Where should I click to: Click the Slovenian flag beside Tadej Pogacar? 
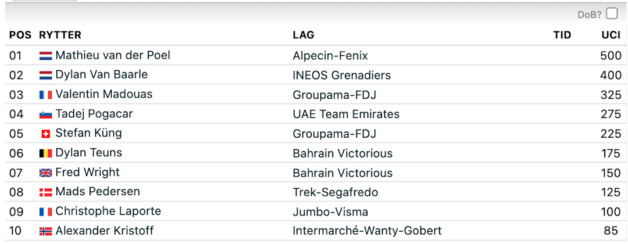pyautogui.click(x=45, y=114)
